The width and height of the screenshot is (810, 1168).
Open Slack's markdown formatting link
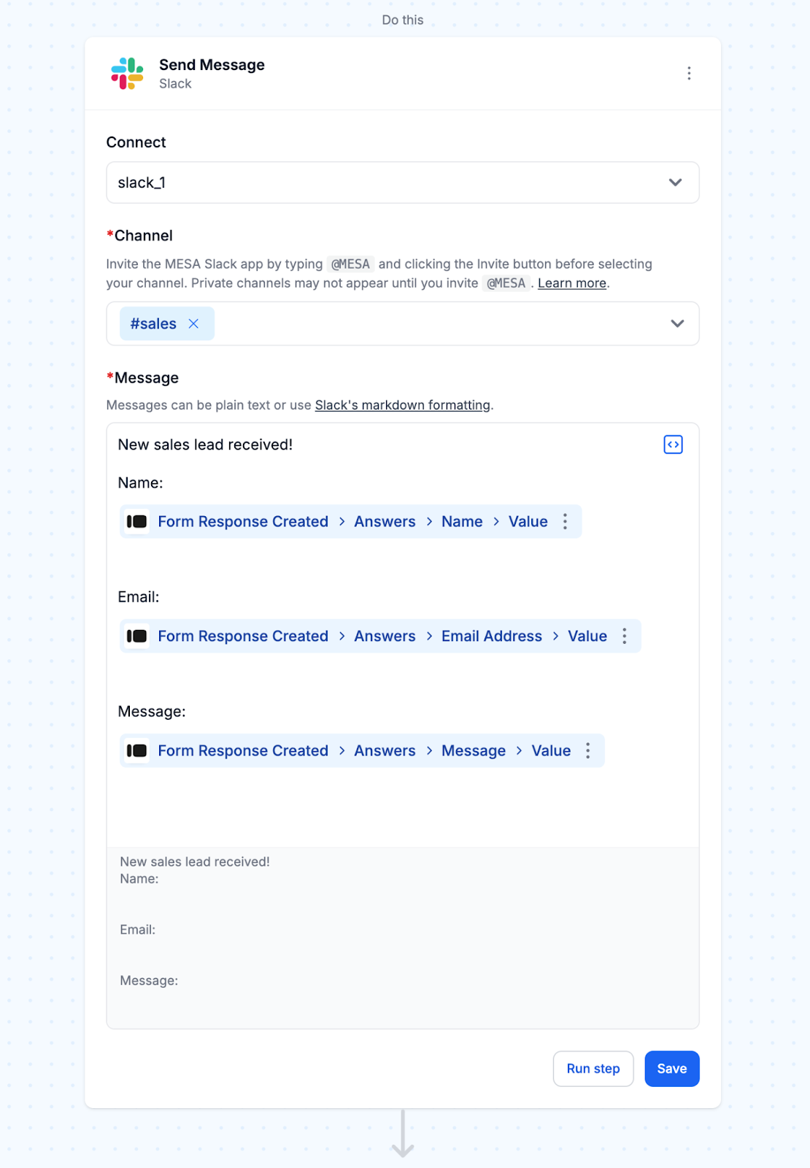coord(402,405)
